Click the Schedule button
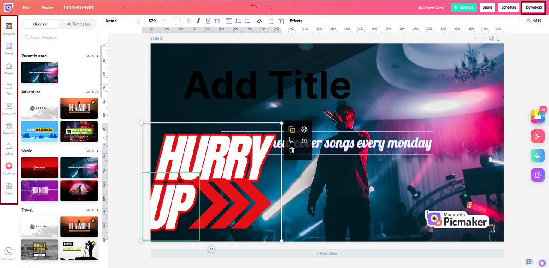 509,7
